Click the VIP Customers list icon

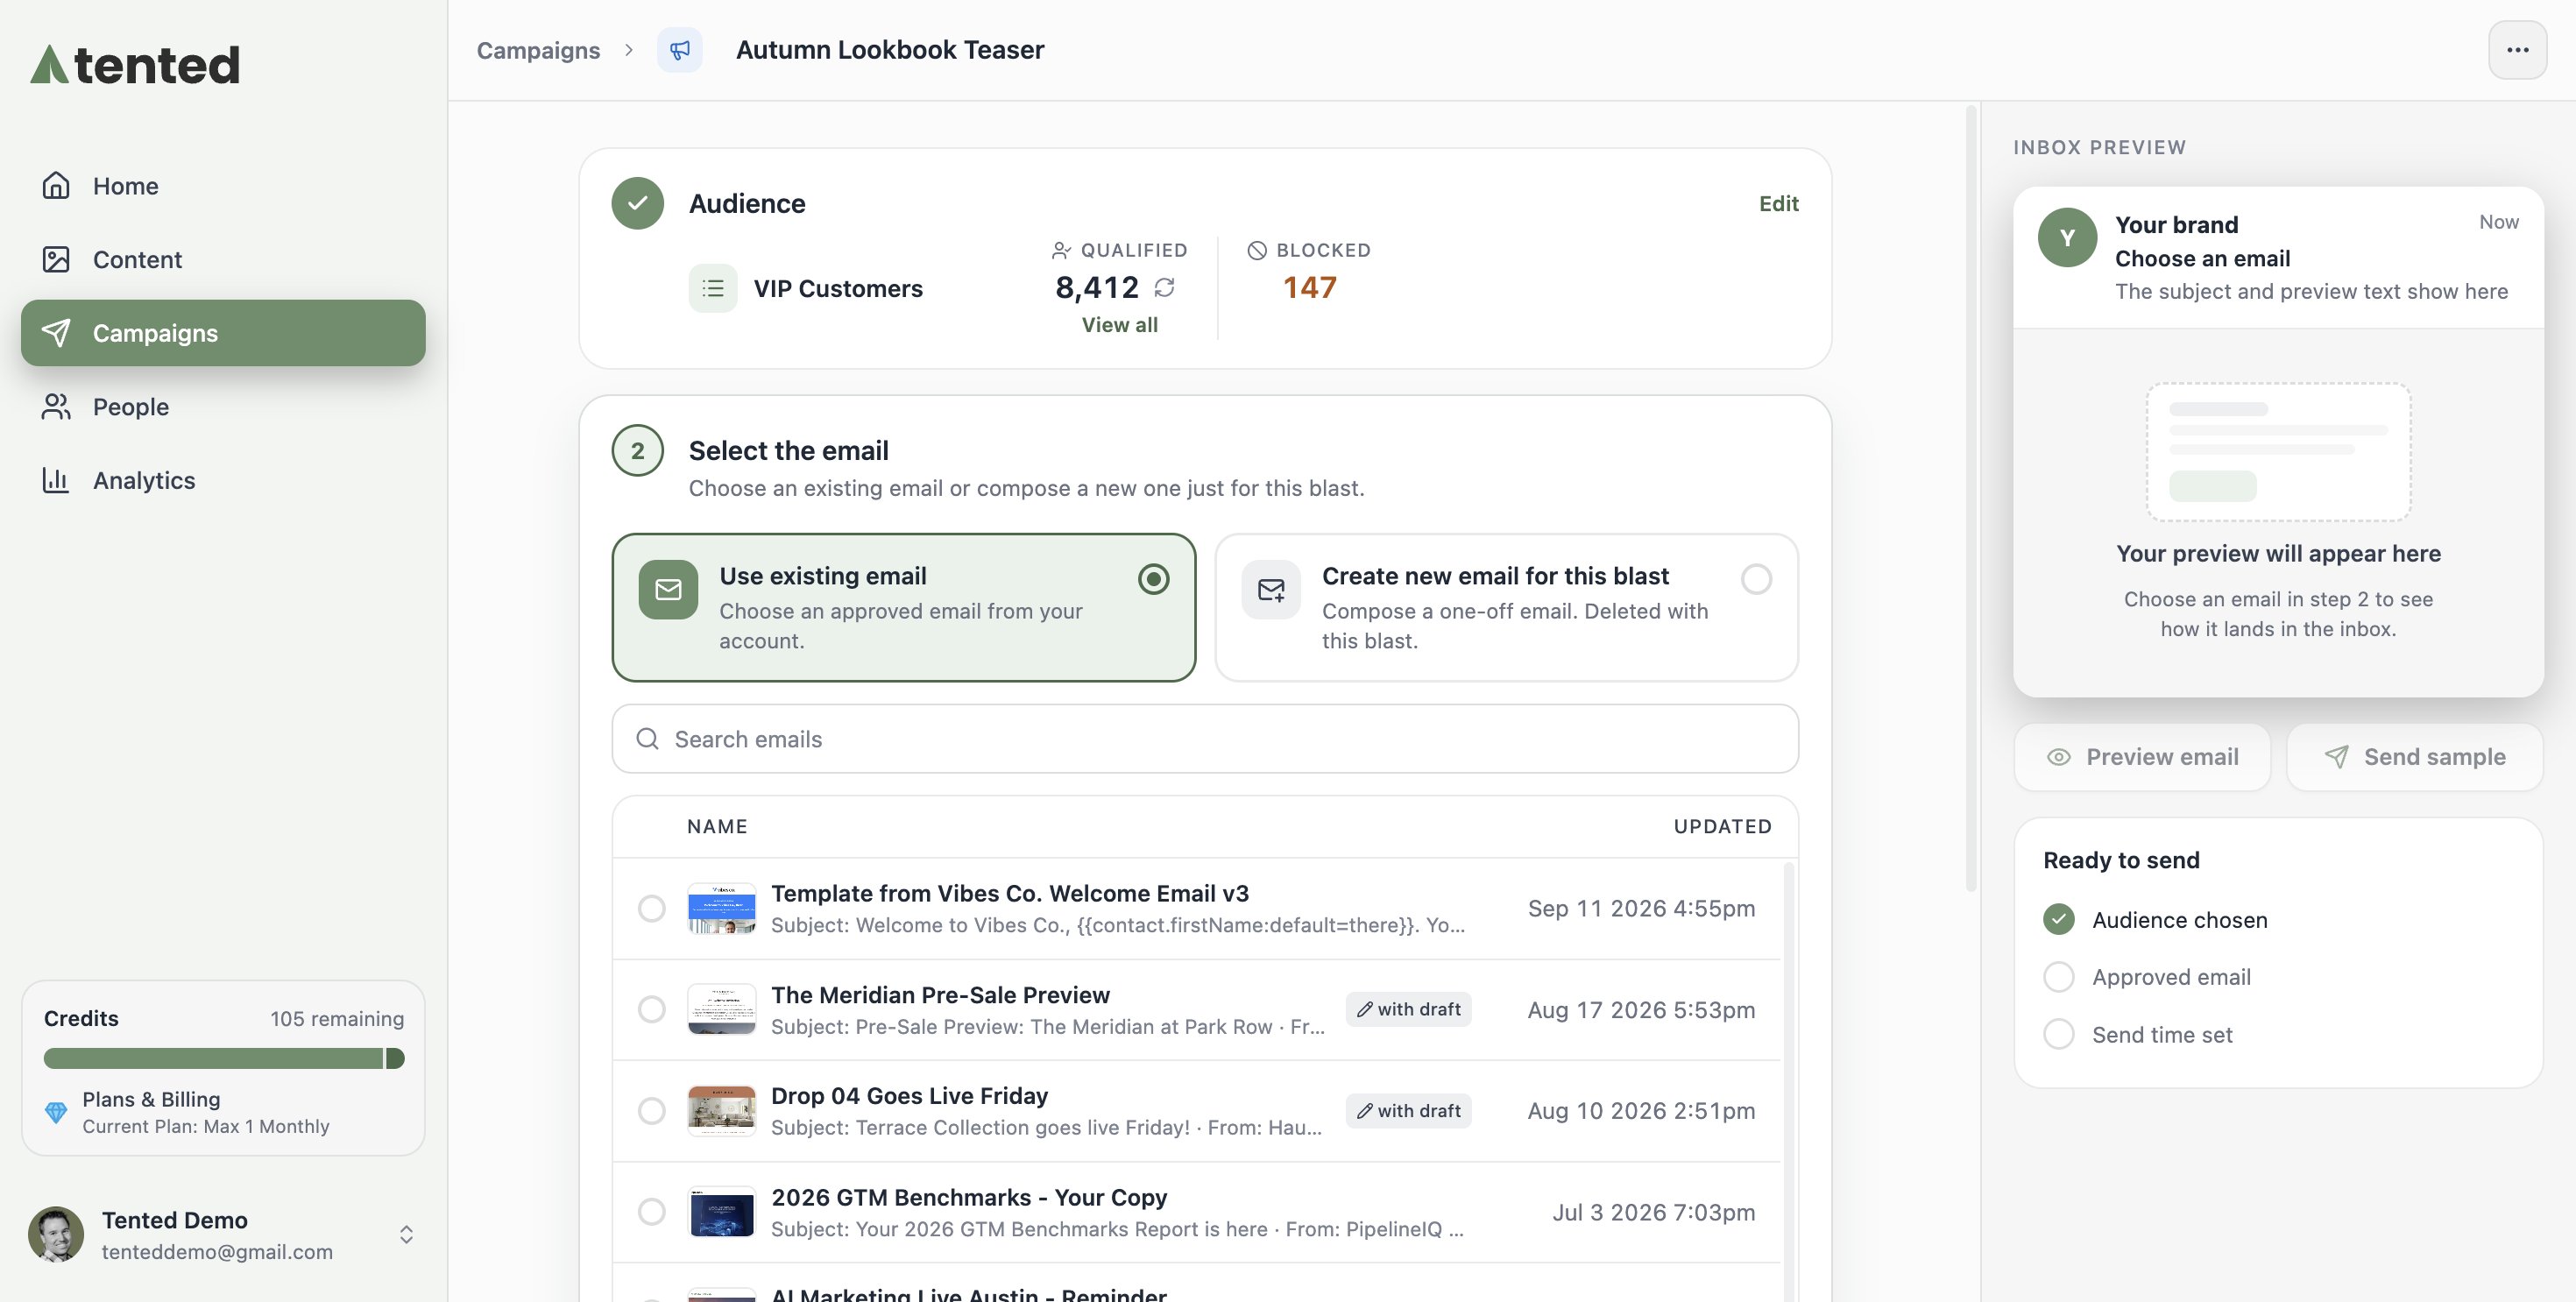[x=713, y=288]
